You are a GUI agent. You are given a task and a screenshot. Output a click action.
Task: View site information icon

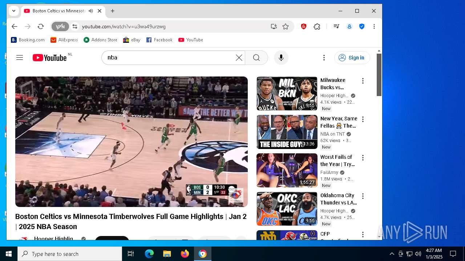pos(75,26)
